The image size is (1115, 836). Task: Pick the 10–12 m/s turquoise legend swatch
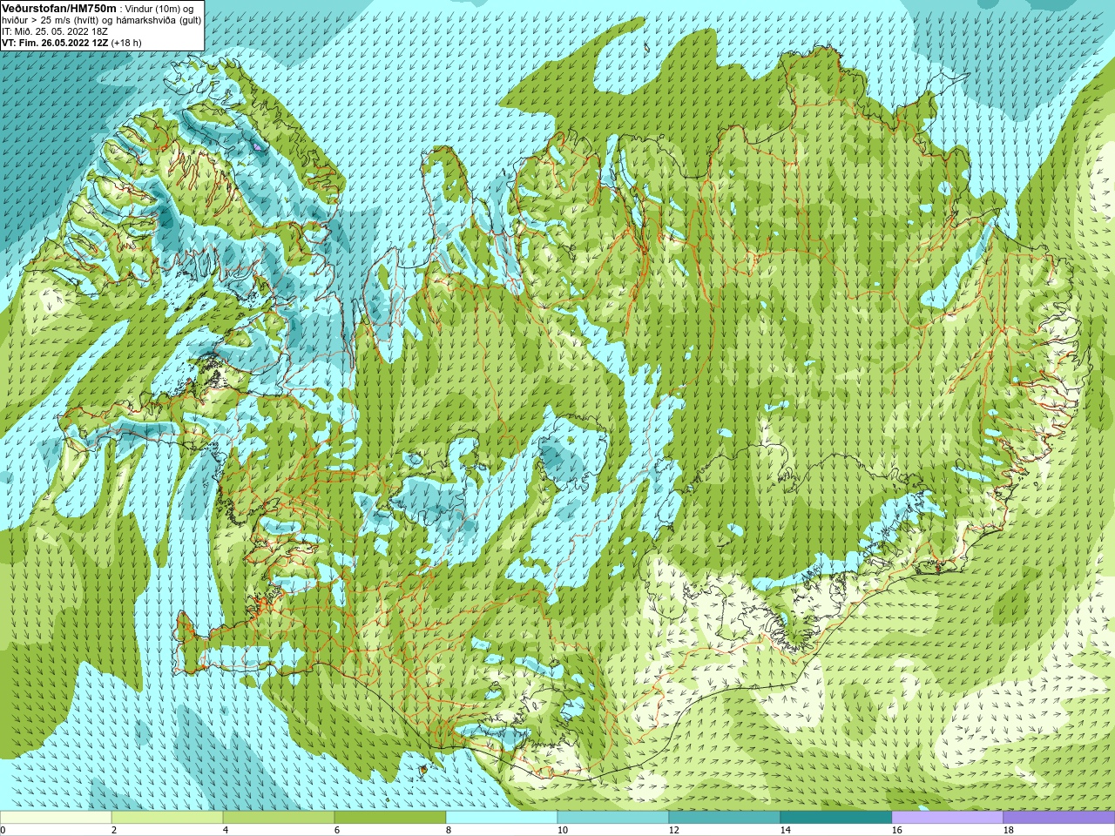[613, 818]
